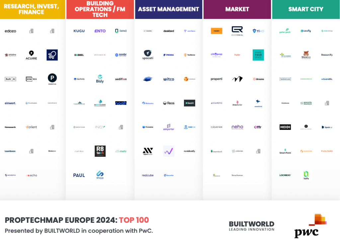340x243 pixels.
Task: Open the neho logo
Action: pos(237,127)
